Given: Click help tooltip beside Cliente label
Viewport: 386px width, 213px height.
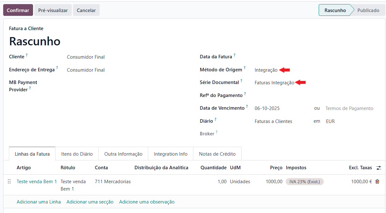Looking at the screenshot, I should [27, 55].
